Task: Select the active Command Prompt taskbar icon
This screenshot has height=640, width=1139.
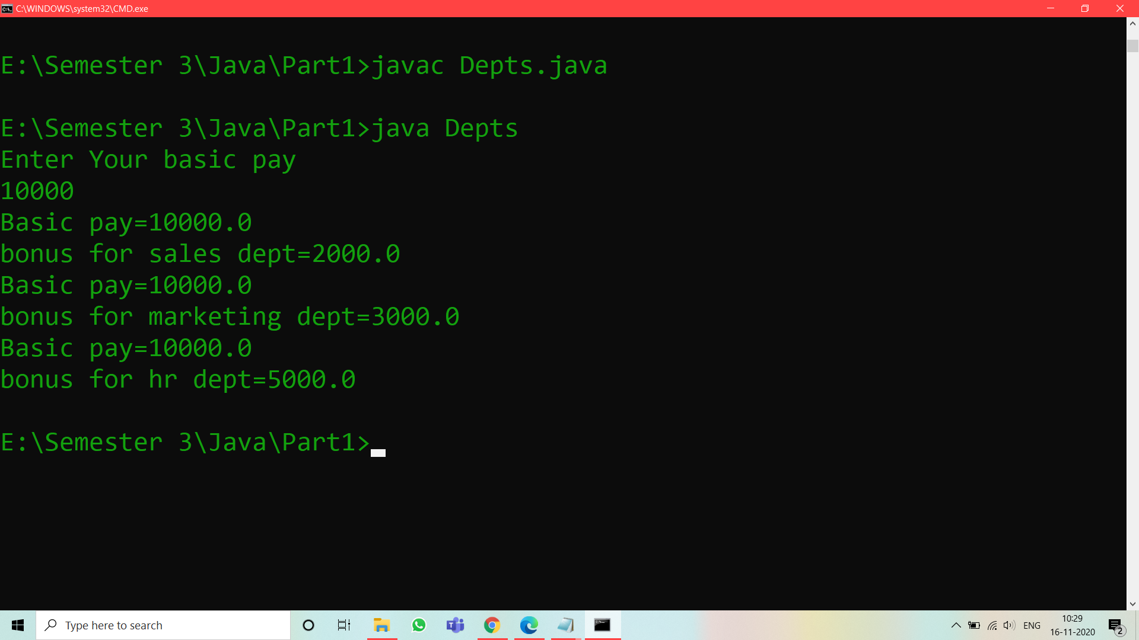Action: click(603, 625)
